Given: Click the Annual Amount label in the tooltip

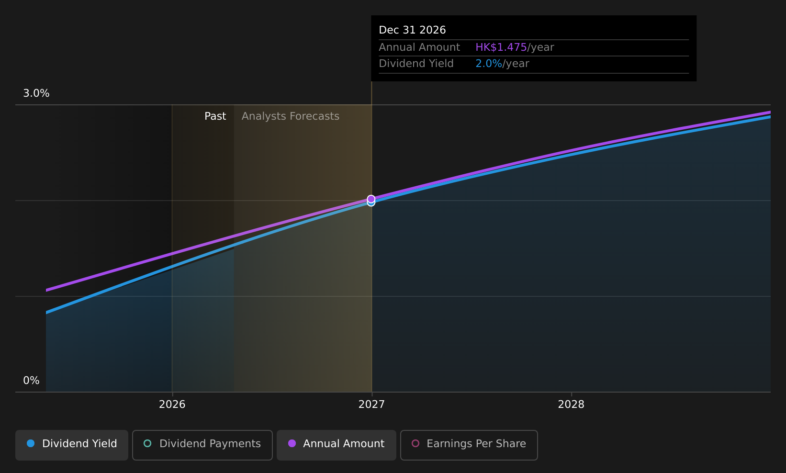Looking at the screenshot, I should coord(419,47).
